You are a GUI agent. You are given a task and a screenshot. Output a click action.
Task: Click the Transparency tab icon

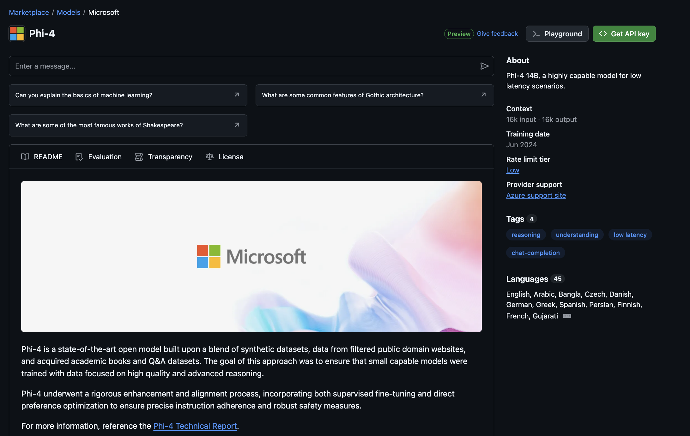coord(139,157)
